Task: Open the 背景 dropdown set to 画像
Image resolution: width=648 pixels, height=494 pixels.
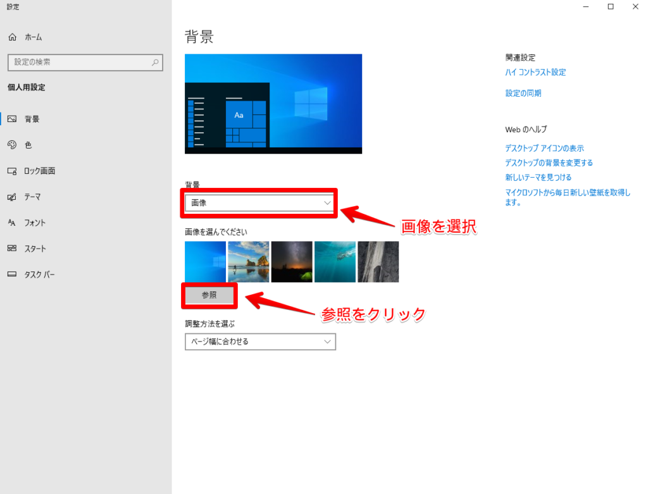Action: coord(260,203)
